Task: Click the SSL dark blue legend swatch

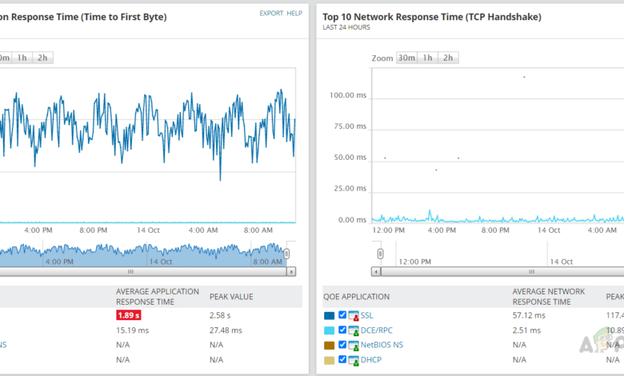Action: point(329,316)
